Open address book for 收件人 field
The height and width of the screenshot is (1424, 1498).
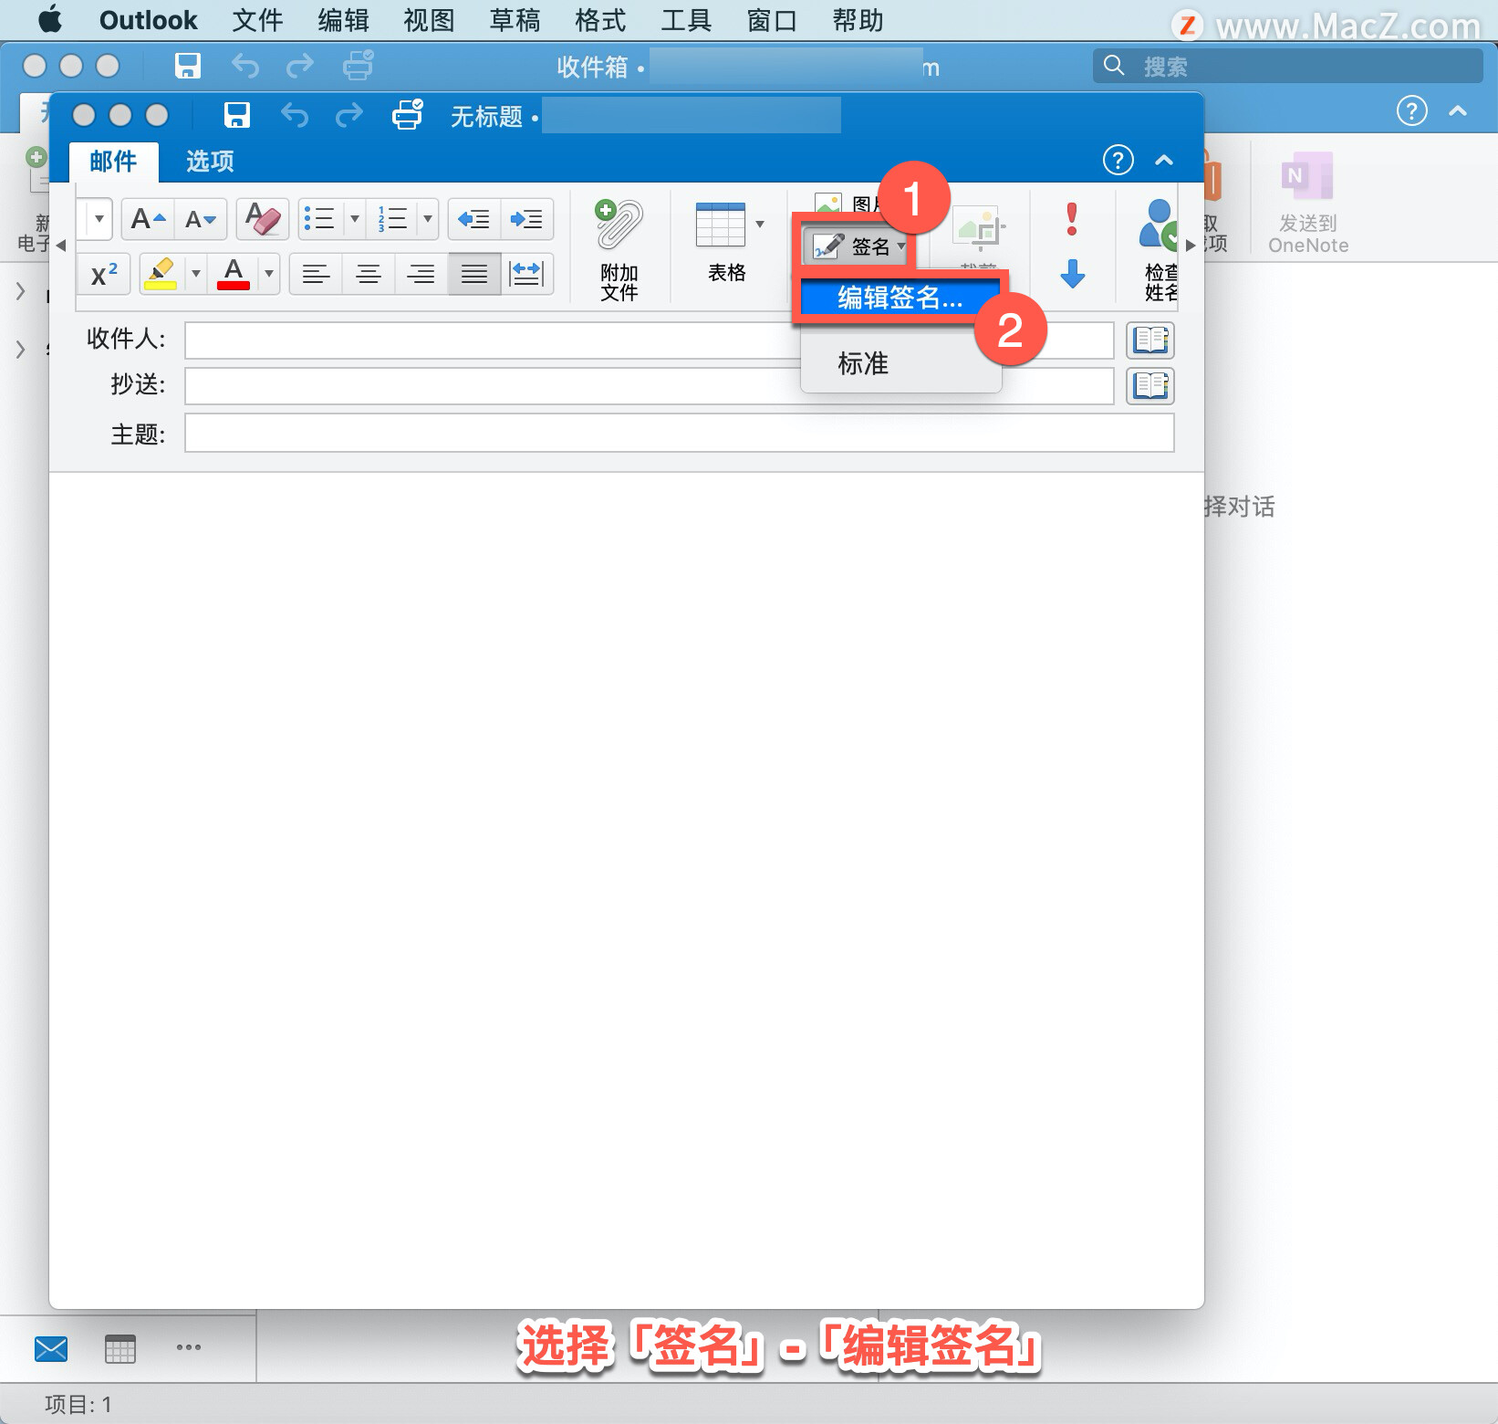(1150, 340)
